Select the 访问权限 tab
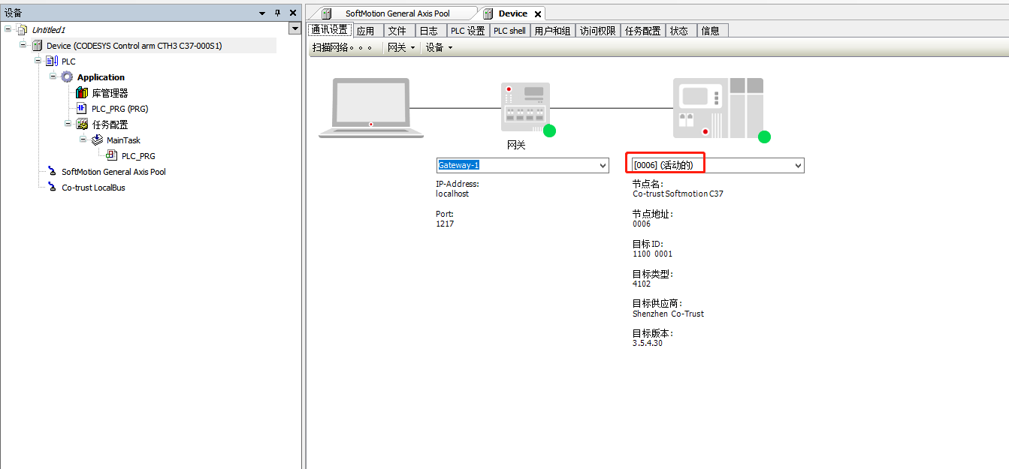 coord(598,31)
